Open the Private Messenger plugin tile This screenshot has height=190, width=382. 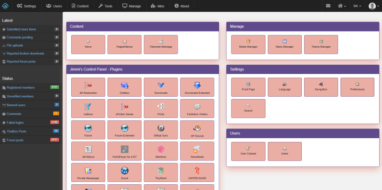[x=88, y=172]
